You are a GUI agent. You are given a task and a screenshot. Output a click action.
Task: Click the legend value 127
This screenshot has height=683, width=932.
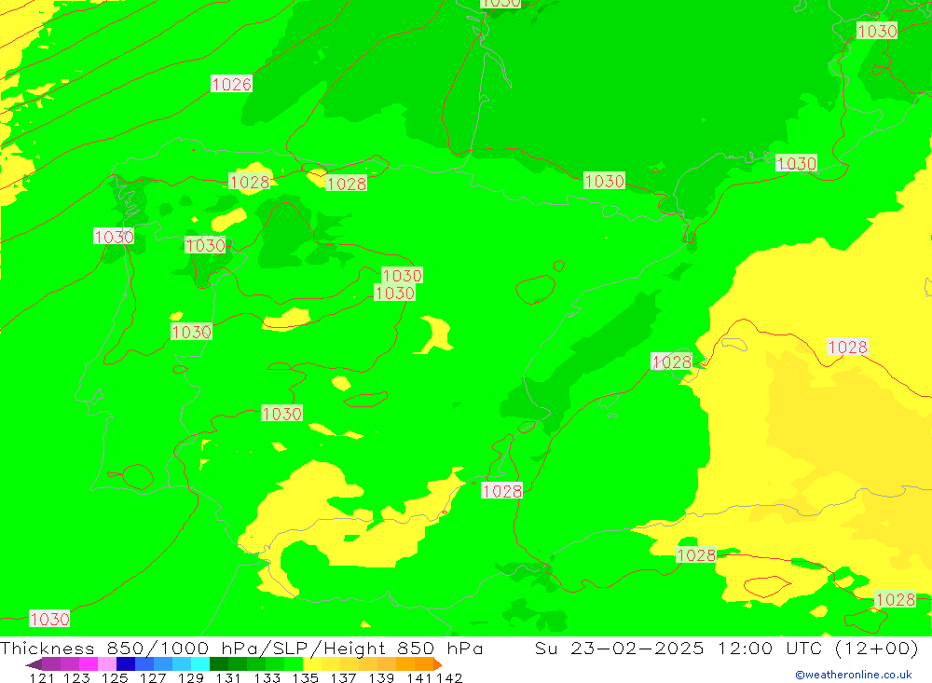tap(153, 677)
